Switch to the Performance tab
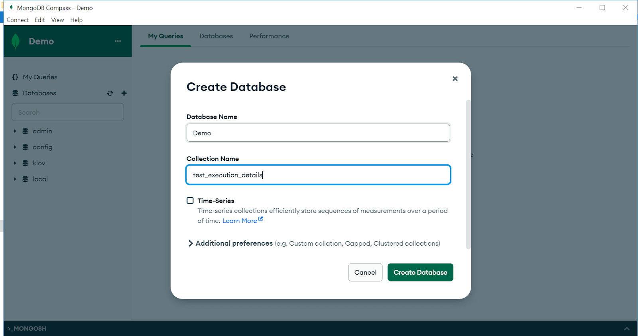This screenshot has height=336, width=638. click(x=270, y=36)
